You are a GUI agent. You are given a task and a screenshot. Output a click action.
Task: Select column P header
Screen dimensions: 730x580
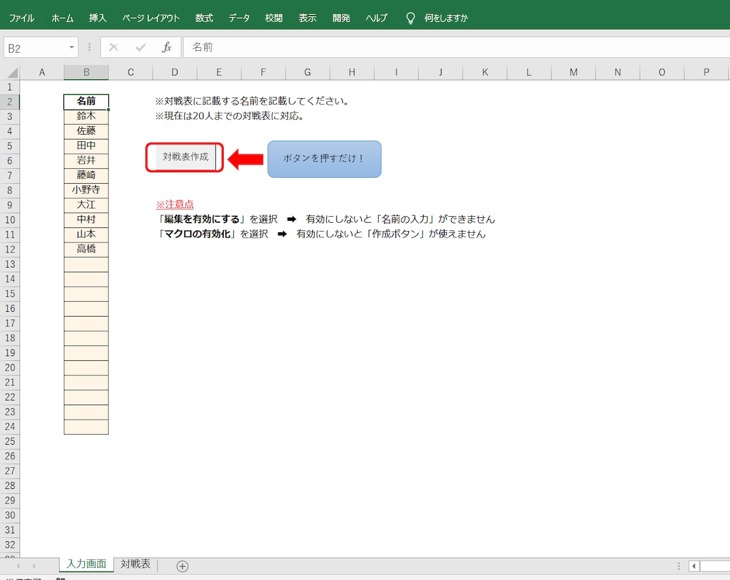pyautogui.click(x=707, y=72)
